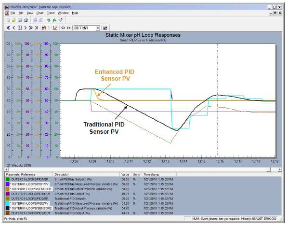Click the dark navy SENSOR2 color swatch
The image size is (288, 226).
click(8, 208)
